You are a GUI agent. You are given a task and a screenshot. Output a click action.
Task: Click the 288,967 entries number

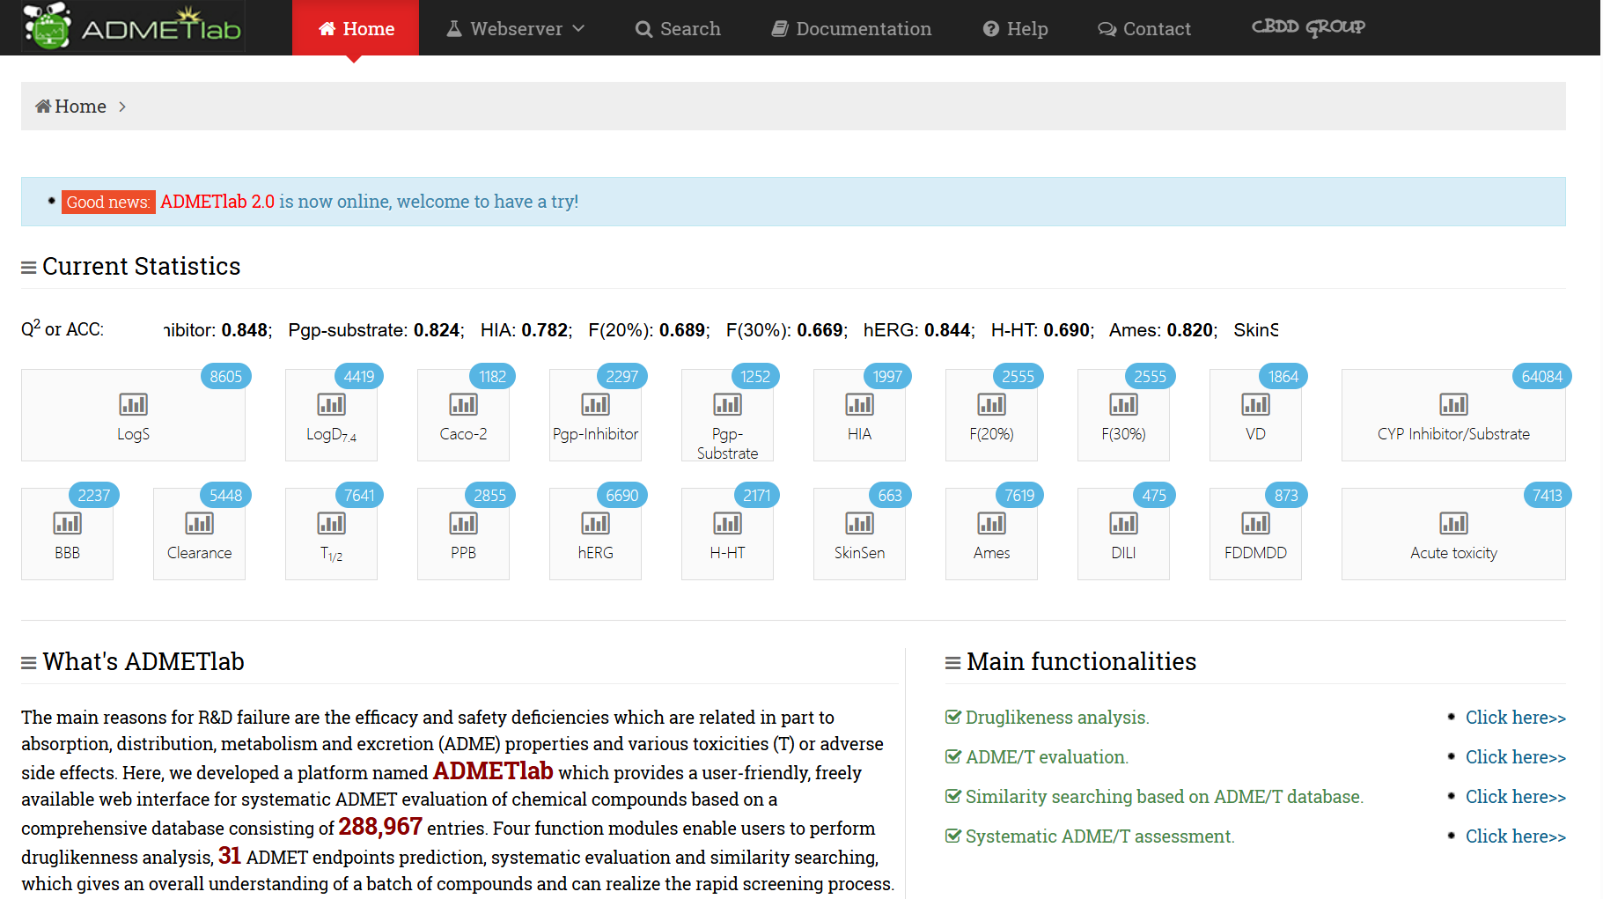click(380, 826)
